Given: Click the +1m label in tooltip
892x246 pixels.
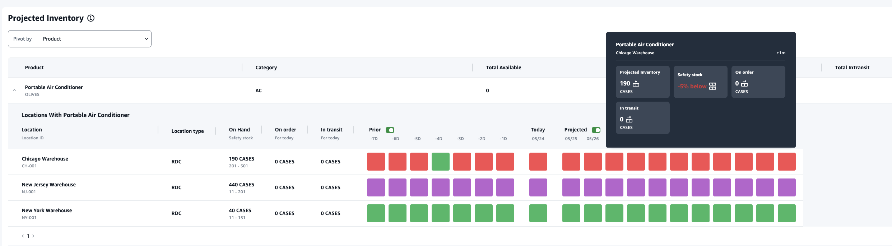Looking at the screenshot, I should [x=781, y=53].
